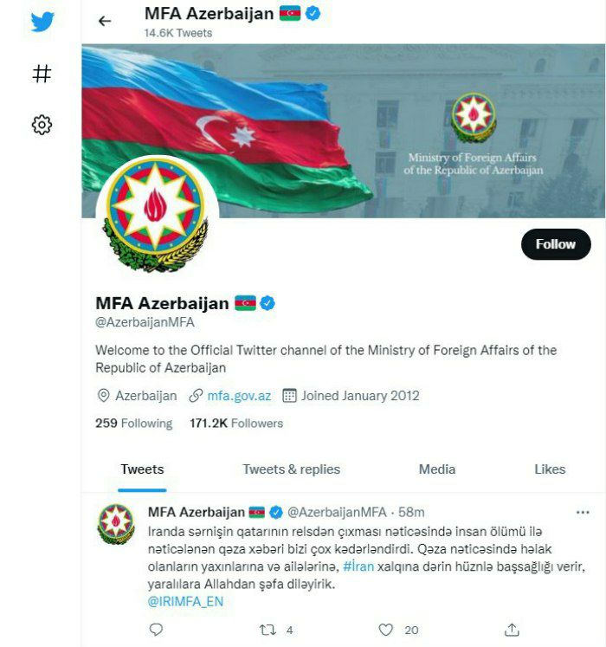This screenshot has width=606, height=647.
Task: View the 259 Following list
Action: pyautogui.click(x=133, y=423)
